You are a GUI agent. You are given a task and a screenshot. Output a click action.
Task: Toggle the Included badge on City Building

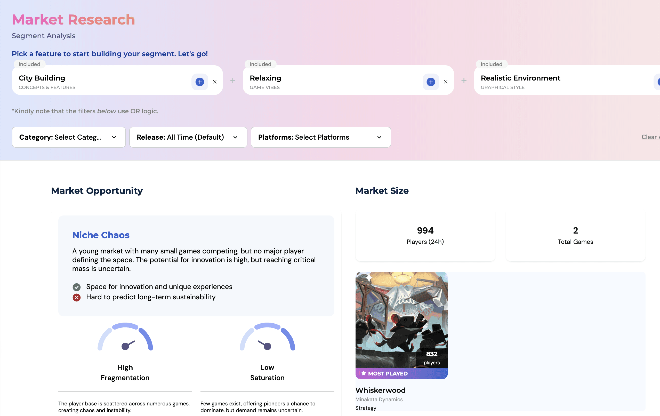coord(29,64)
